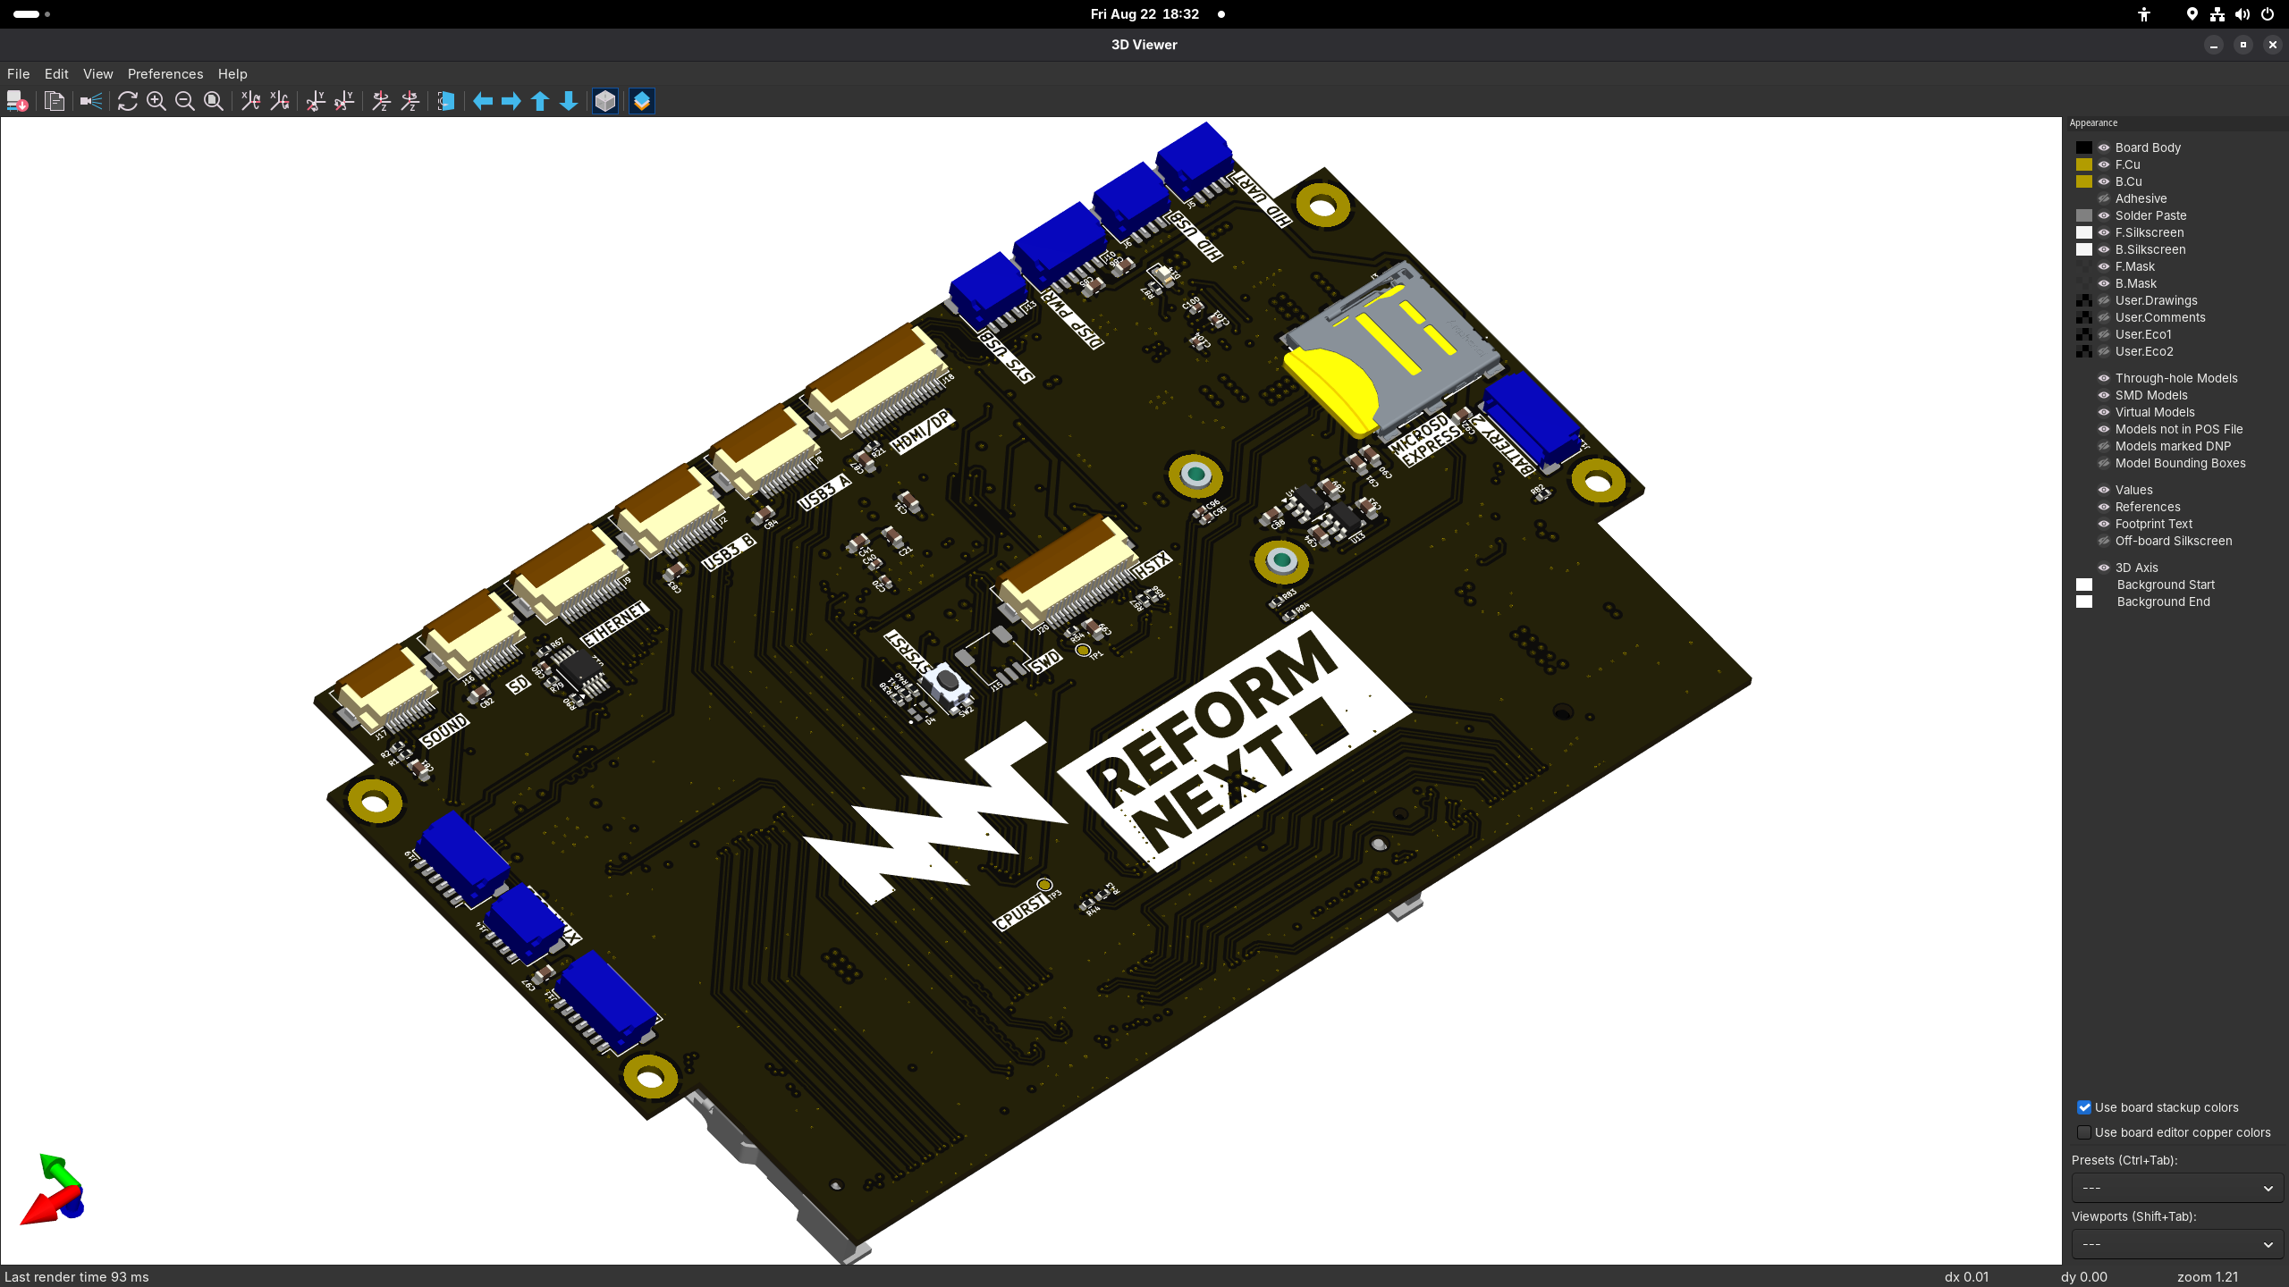Click the Zoom out magnifier icon
This screenshot has width=2289, height=1287.
185,101
